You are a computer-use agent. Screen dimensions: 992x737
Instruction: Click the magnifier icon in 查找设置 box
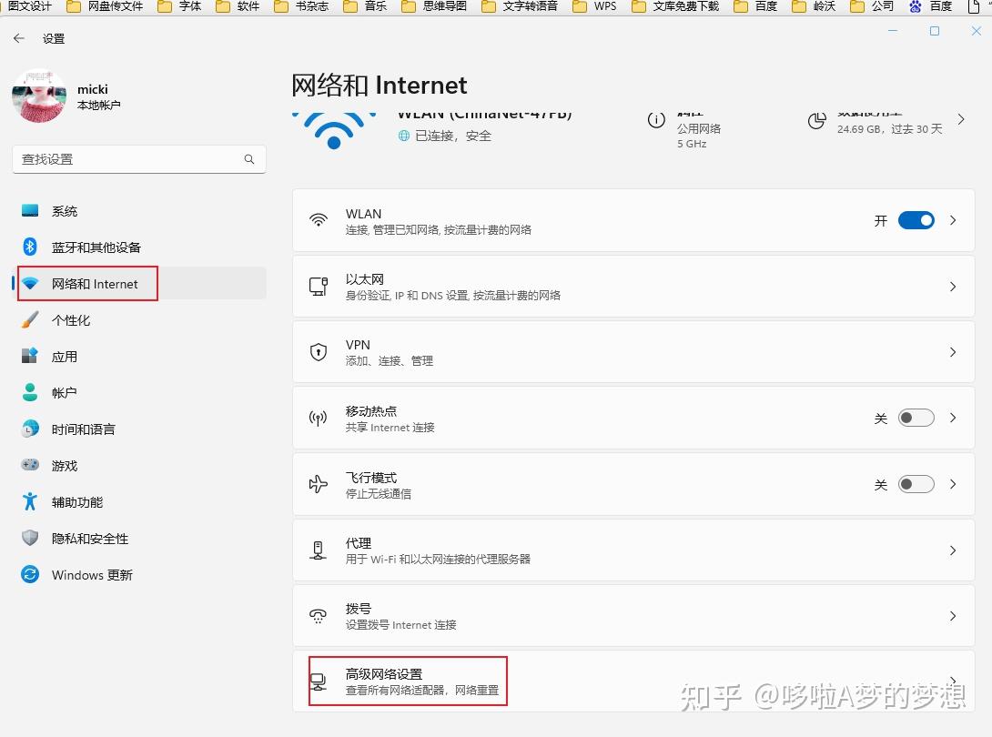coord(249,159)
